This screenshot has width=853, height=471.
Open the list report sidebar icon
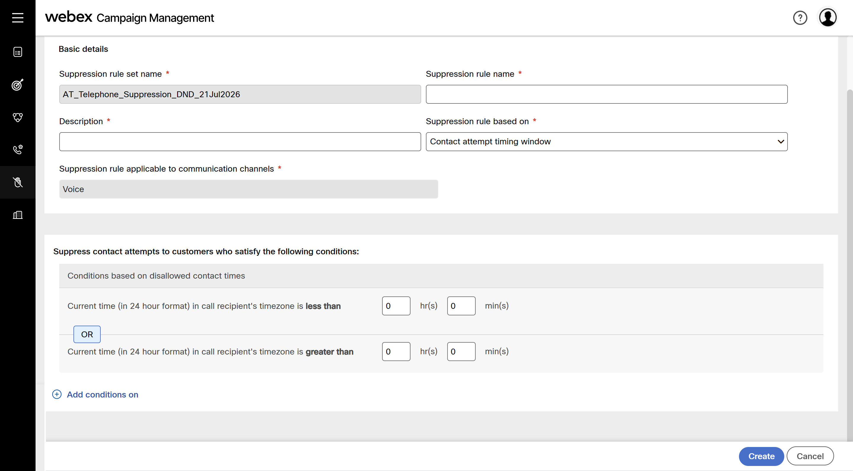click(x=17, y=52)
